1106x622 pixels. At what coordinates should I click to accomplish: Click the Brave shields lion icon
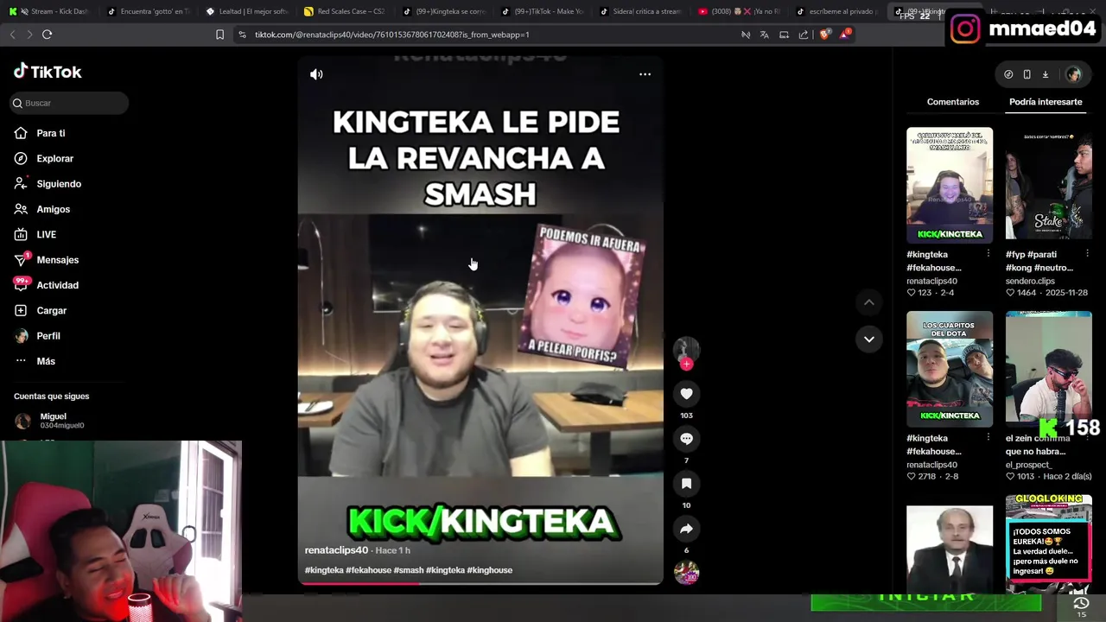[823, 35]
